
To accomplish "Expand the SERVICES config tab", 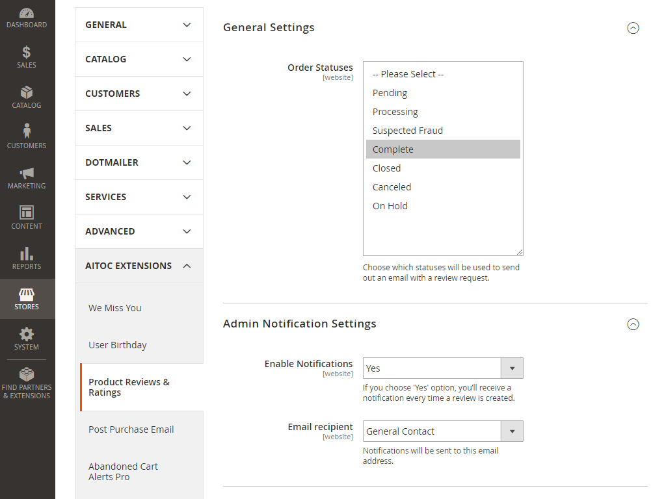I will [139, 197].
